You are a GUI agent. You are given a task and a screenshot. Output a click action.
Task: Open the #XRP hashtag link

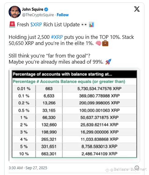[57, 37]
